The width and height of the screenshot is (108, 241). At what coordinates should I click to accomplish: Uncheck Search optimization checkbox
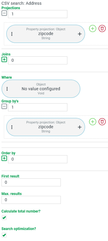coord(4,235)
